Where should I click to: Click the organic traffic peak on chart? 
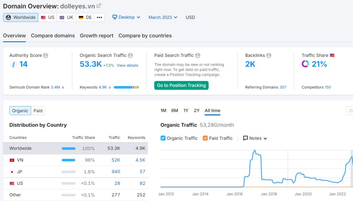255,150
